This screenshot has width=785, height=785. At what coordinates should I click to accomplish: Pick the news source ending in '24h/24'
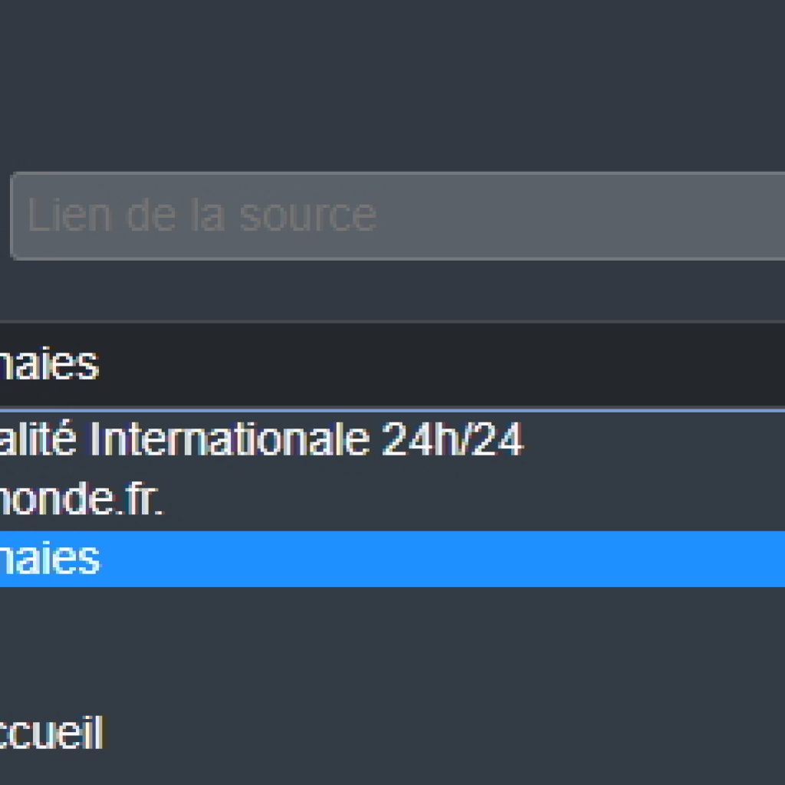(x=392, y=439)
